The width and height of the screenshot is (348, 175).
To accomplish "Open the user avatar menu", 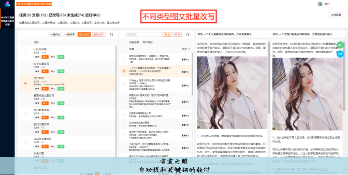I will (x=320, y=4).
